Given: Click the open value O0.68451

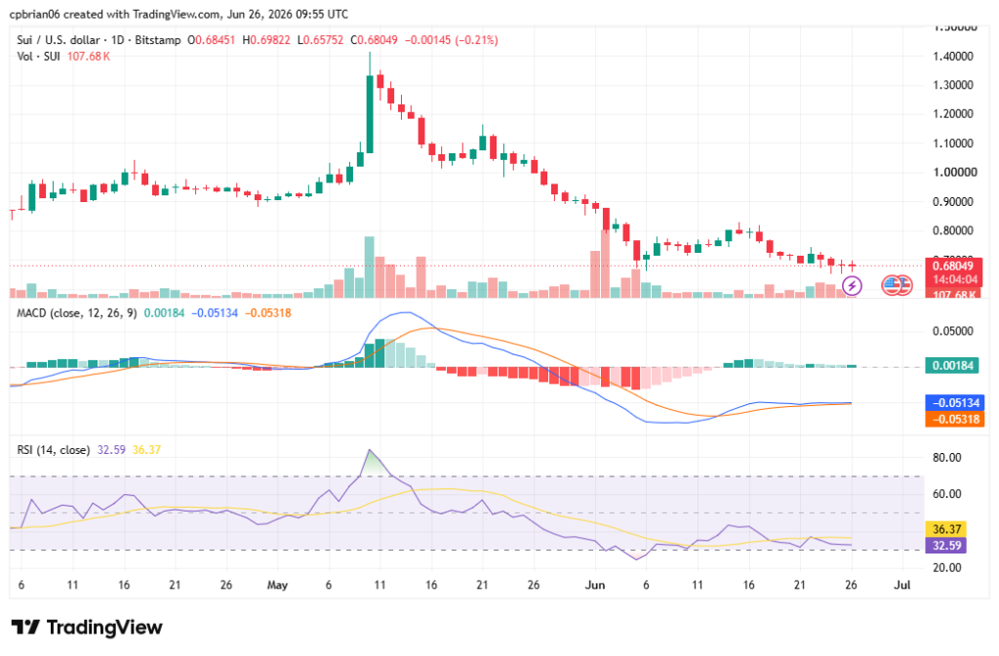Looking at the screenshot, I should tap(211, 40).
